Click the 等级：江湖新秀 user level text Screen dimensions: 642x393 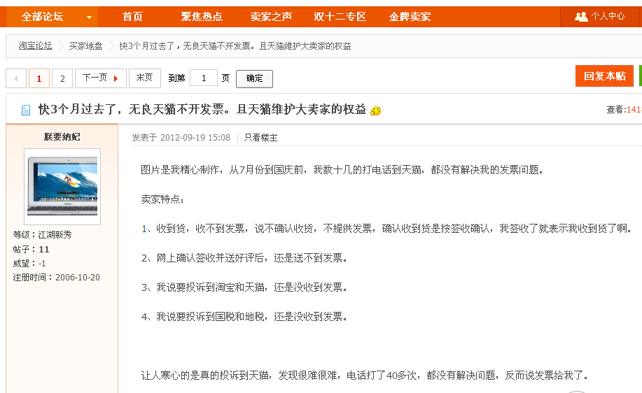[x=42, y=235]
